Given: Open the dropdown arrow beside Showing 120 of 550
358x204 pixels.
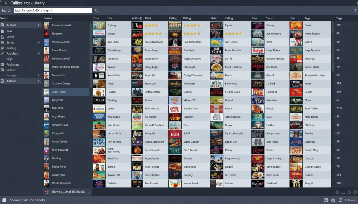Looking at the screenshot, I should coord(89,193).
